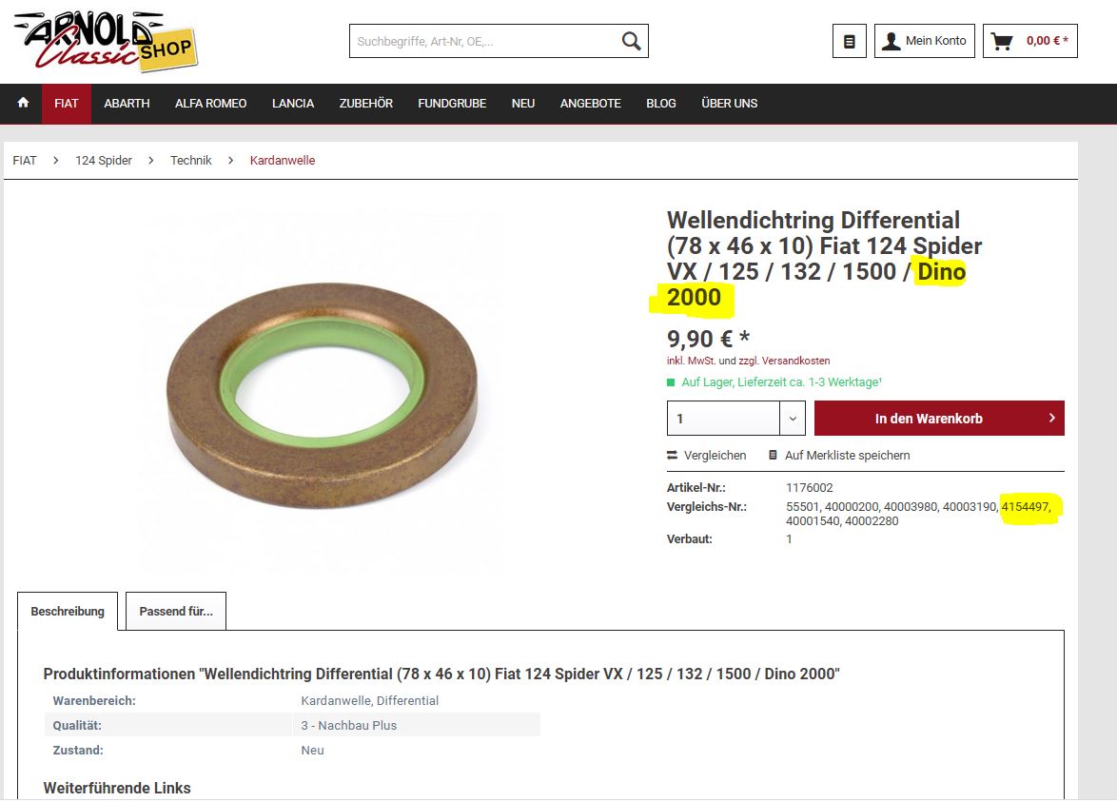Image resolution: width=1117 pixels, height=802 pixels.
Task: Switch to the Passend für... tab
Action: pyautogui.click(x=176, y=611)
